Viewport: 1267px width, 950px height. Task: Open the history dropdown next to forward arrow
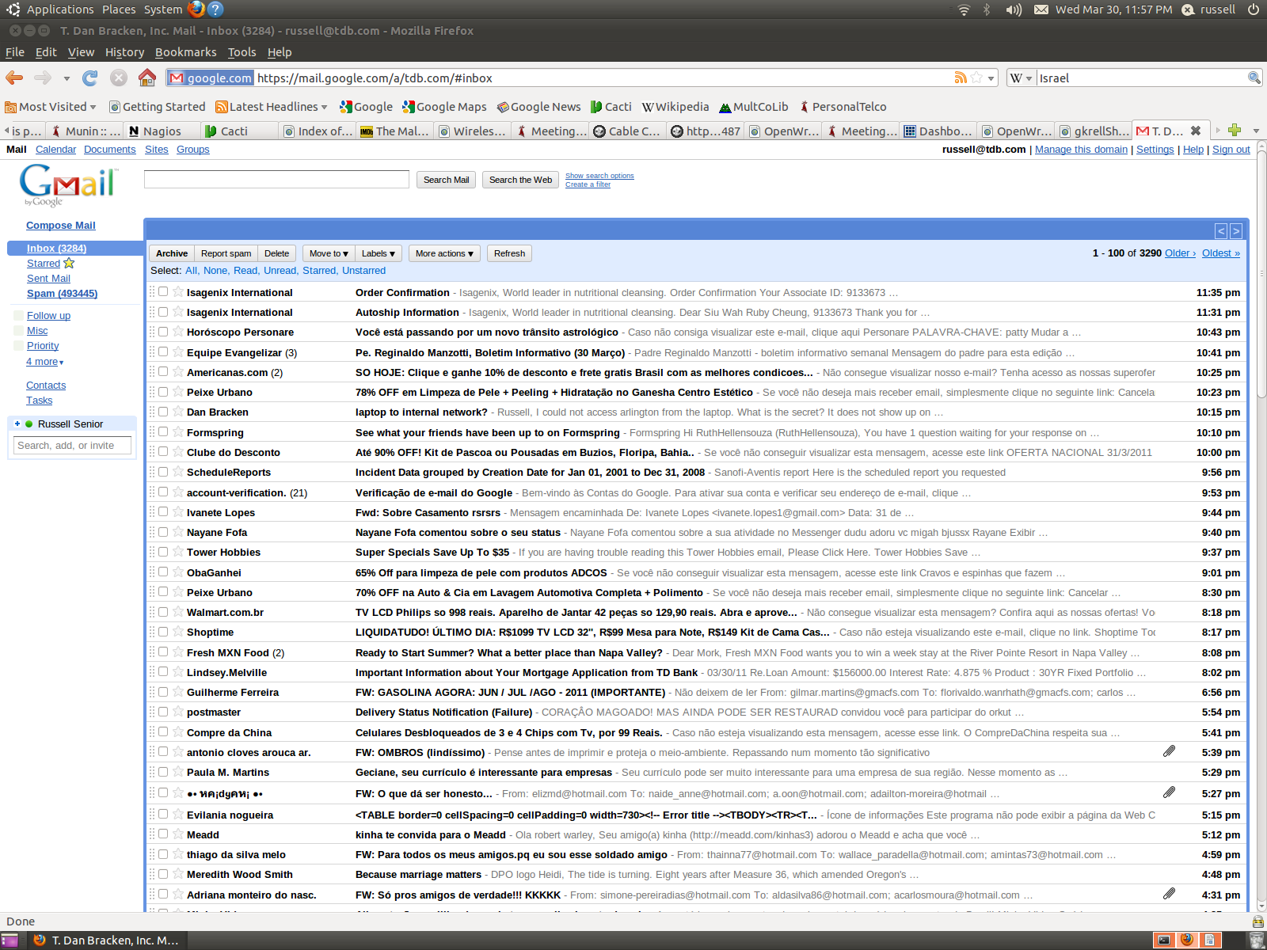(x=67, y=78)
